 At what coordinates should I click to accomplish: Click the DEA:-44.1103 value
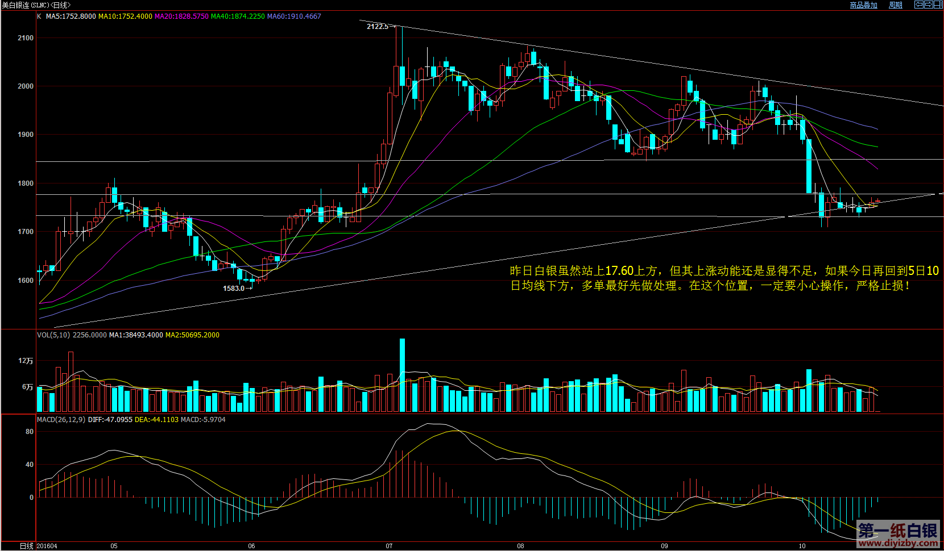coord(156,420)
